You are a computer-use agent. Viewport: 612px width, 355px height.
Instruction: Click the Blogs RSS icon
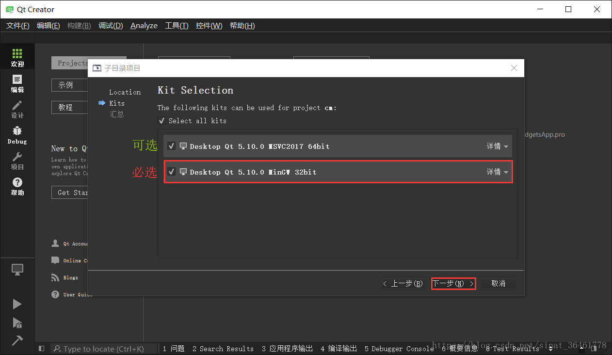tap(55, 277)
